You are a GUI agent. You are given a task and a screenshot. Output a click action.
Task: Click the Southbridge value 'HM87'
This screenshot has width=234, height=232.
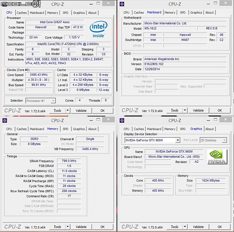click(185, 40)
